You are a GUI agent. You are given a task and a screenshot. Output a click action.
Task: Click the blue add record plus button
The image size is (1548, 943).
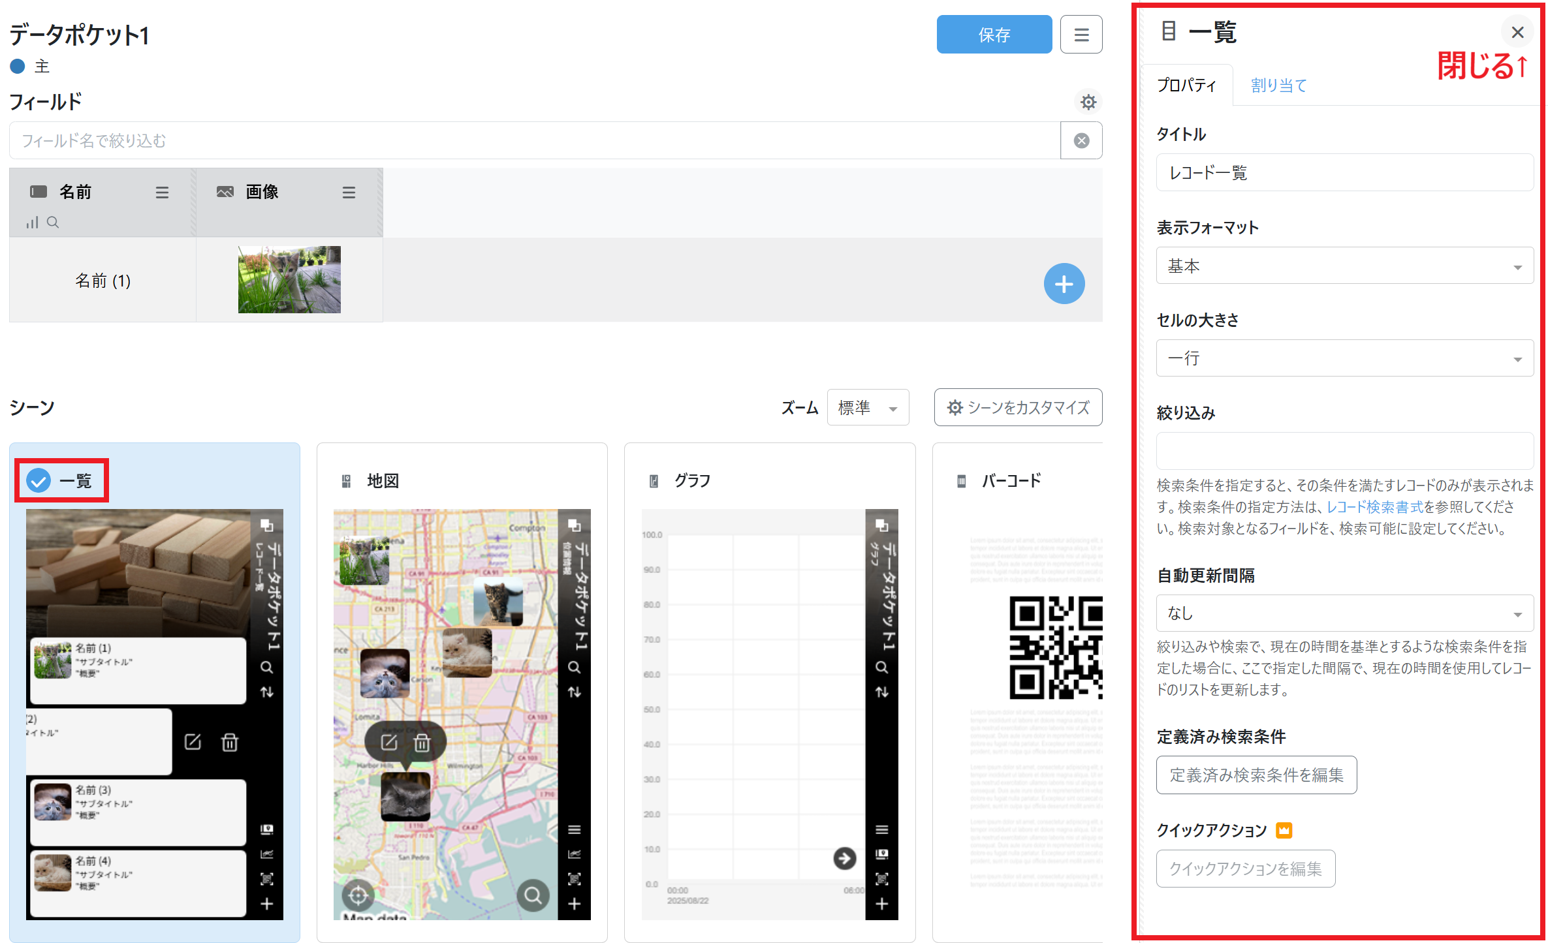click(1064, 284)
